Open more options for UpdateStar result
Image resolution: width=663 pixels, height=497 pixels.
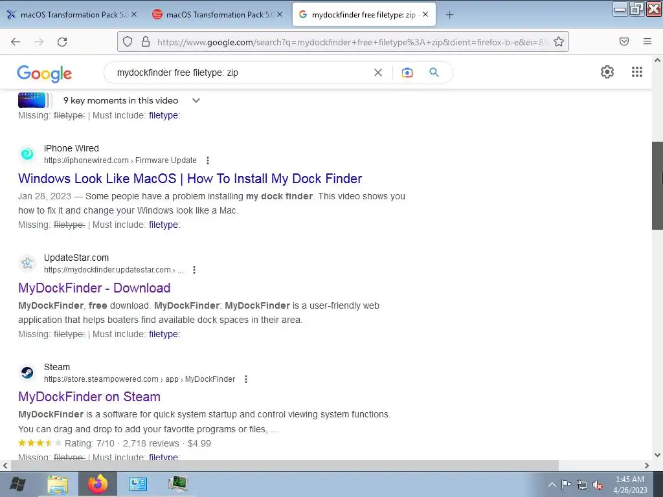pyautogui.click(x=194, y=270)
